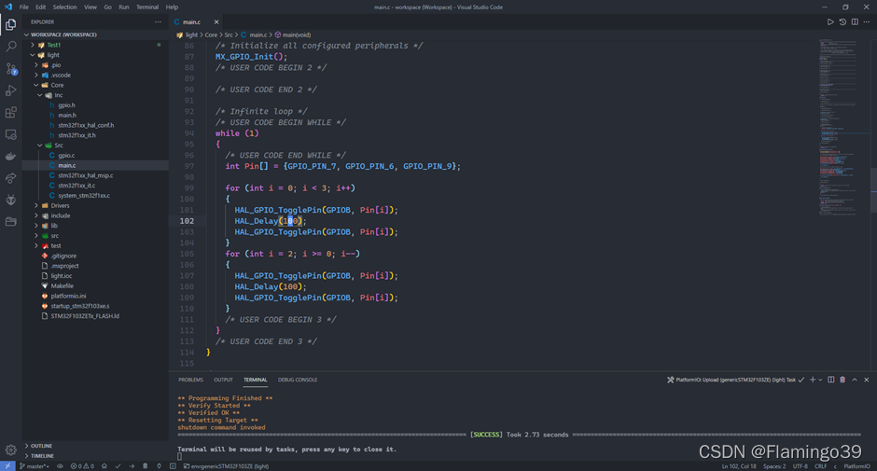Change Spaces: 2 indentation setting
This screenshot has height=471, width=877.
[774, 466]
